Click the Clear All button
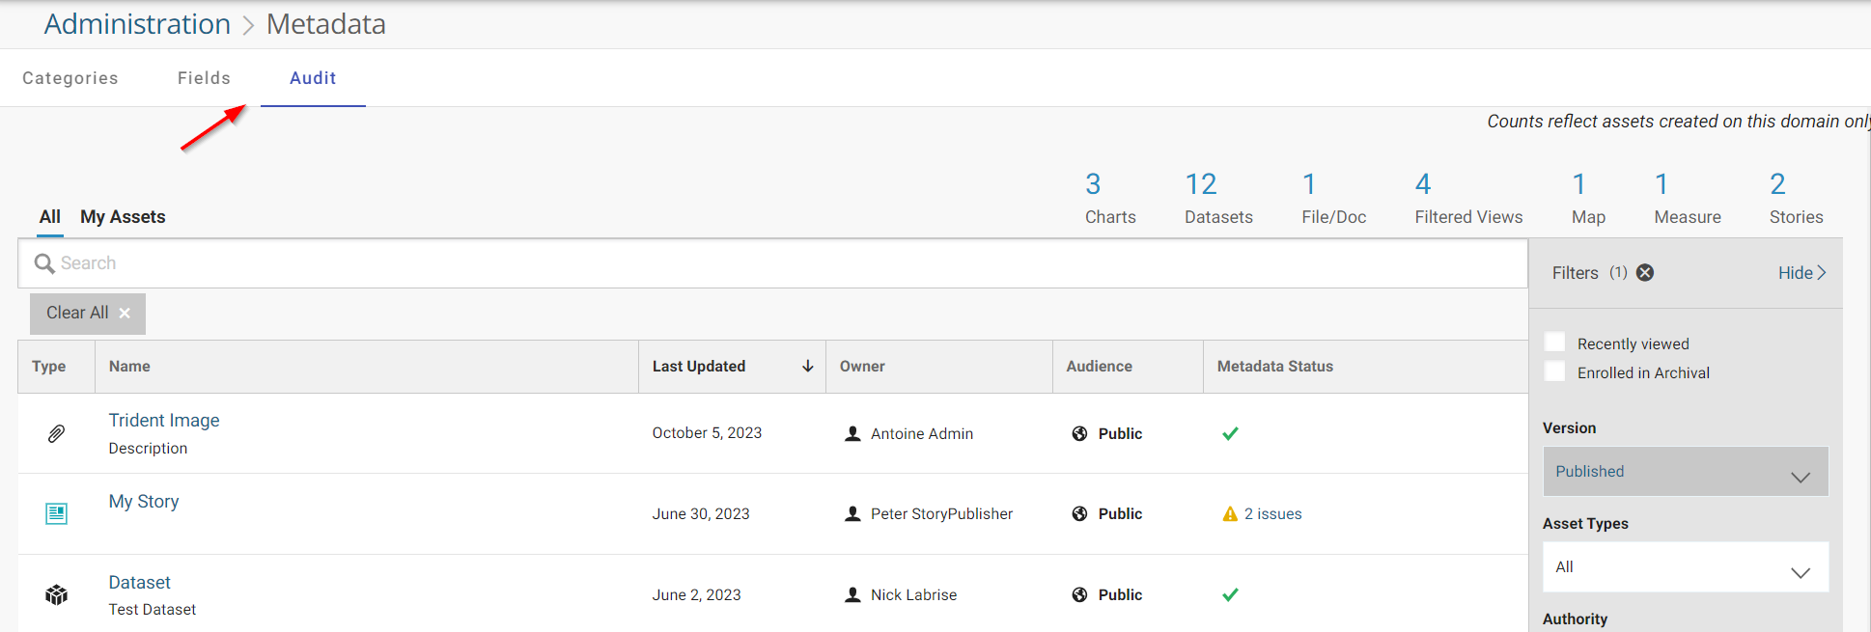This screenshot has width=1871, height=632. click(88, 314)
